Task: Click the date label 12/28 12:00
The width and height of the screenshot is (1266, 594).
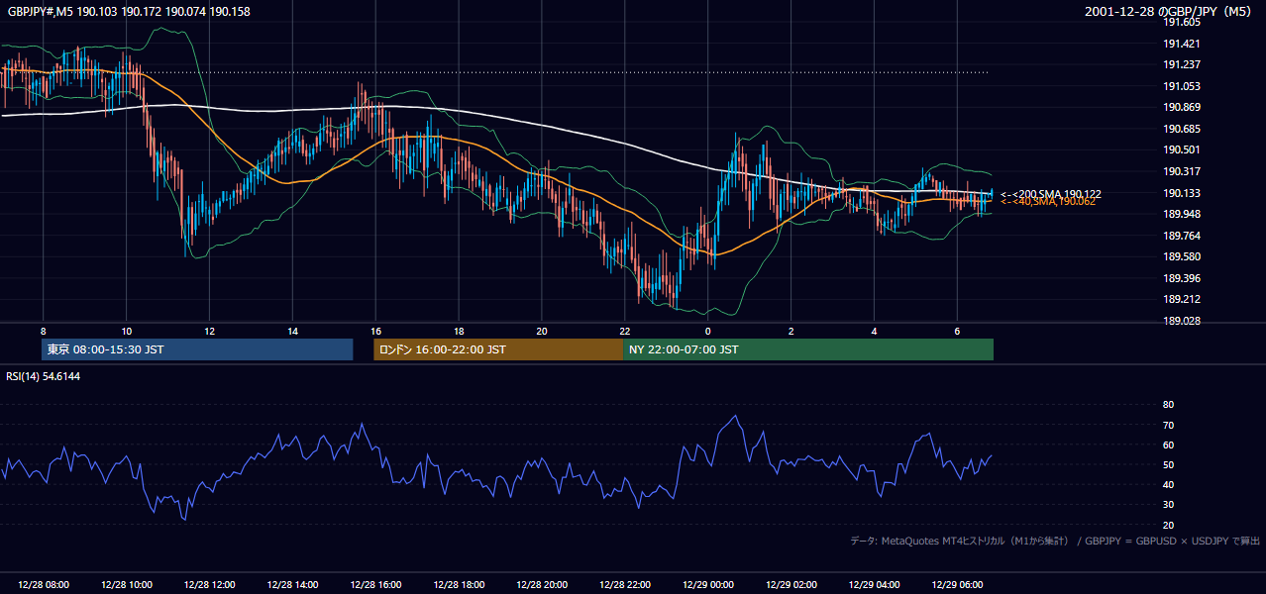Action: click(x=210, y=585)
